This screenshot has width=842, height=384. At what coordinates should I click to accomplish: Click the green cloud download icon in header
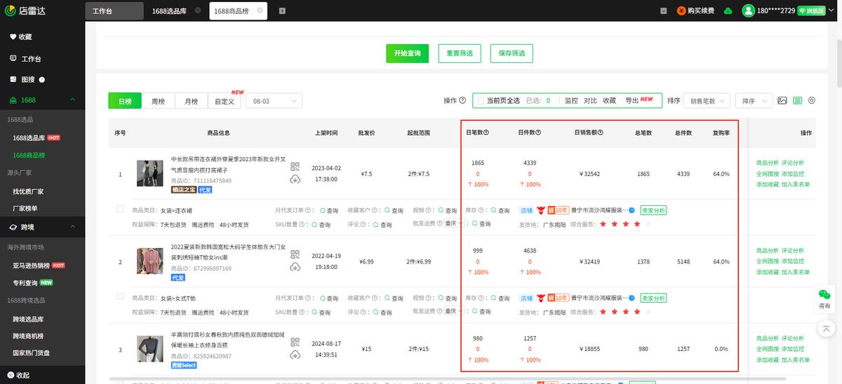[728, 11]
